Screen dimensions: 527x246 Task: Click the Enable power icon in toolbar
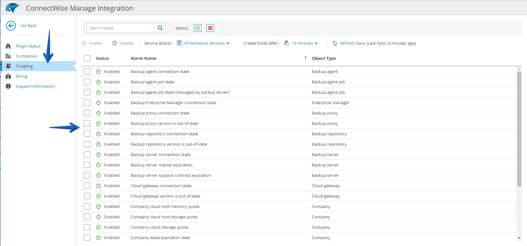pos(84,43)
